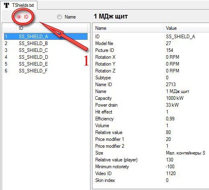The width and height of the screenshot is (209, 190).
Task: Select the Minimum notoriety -100 value
Action: [x=170, y=167]
